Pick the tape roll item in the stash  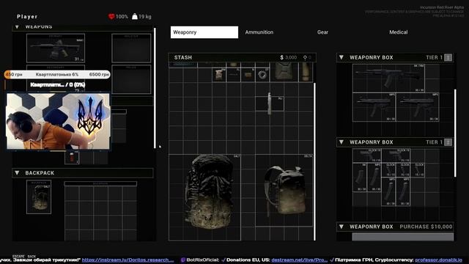tap(262, 75)
